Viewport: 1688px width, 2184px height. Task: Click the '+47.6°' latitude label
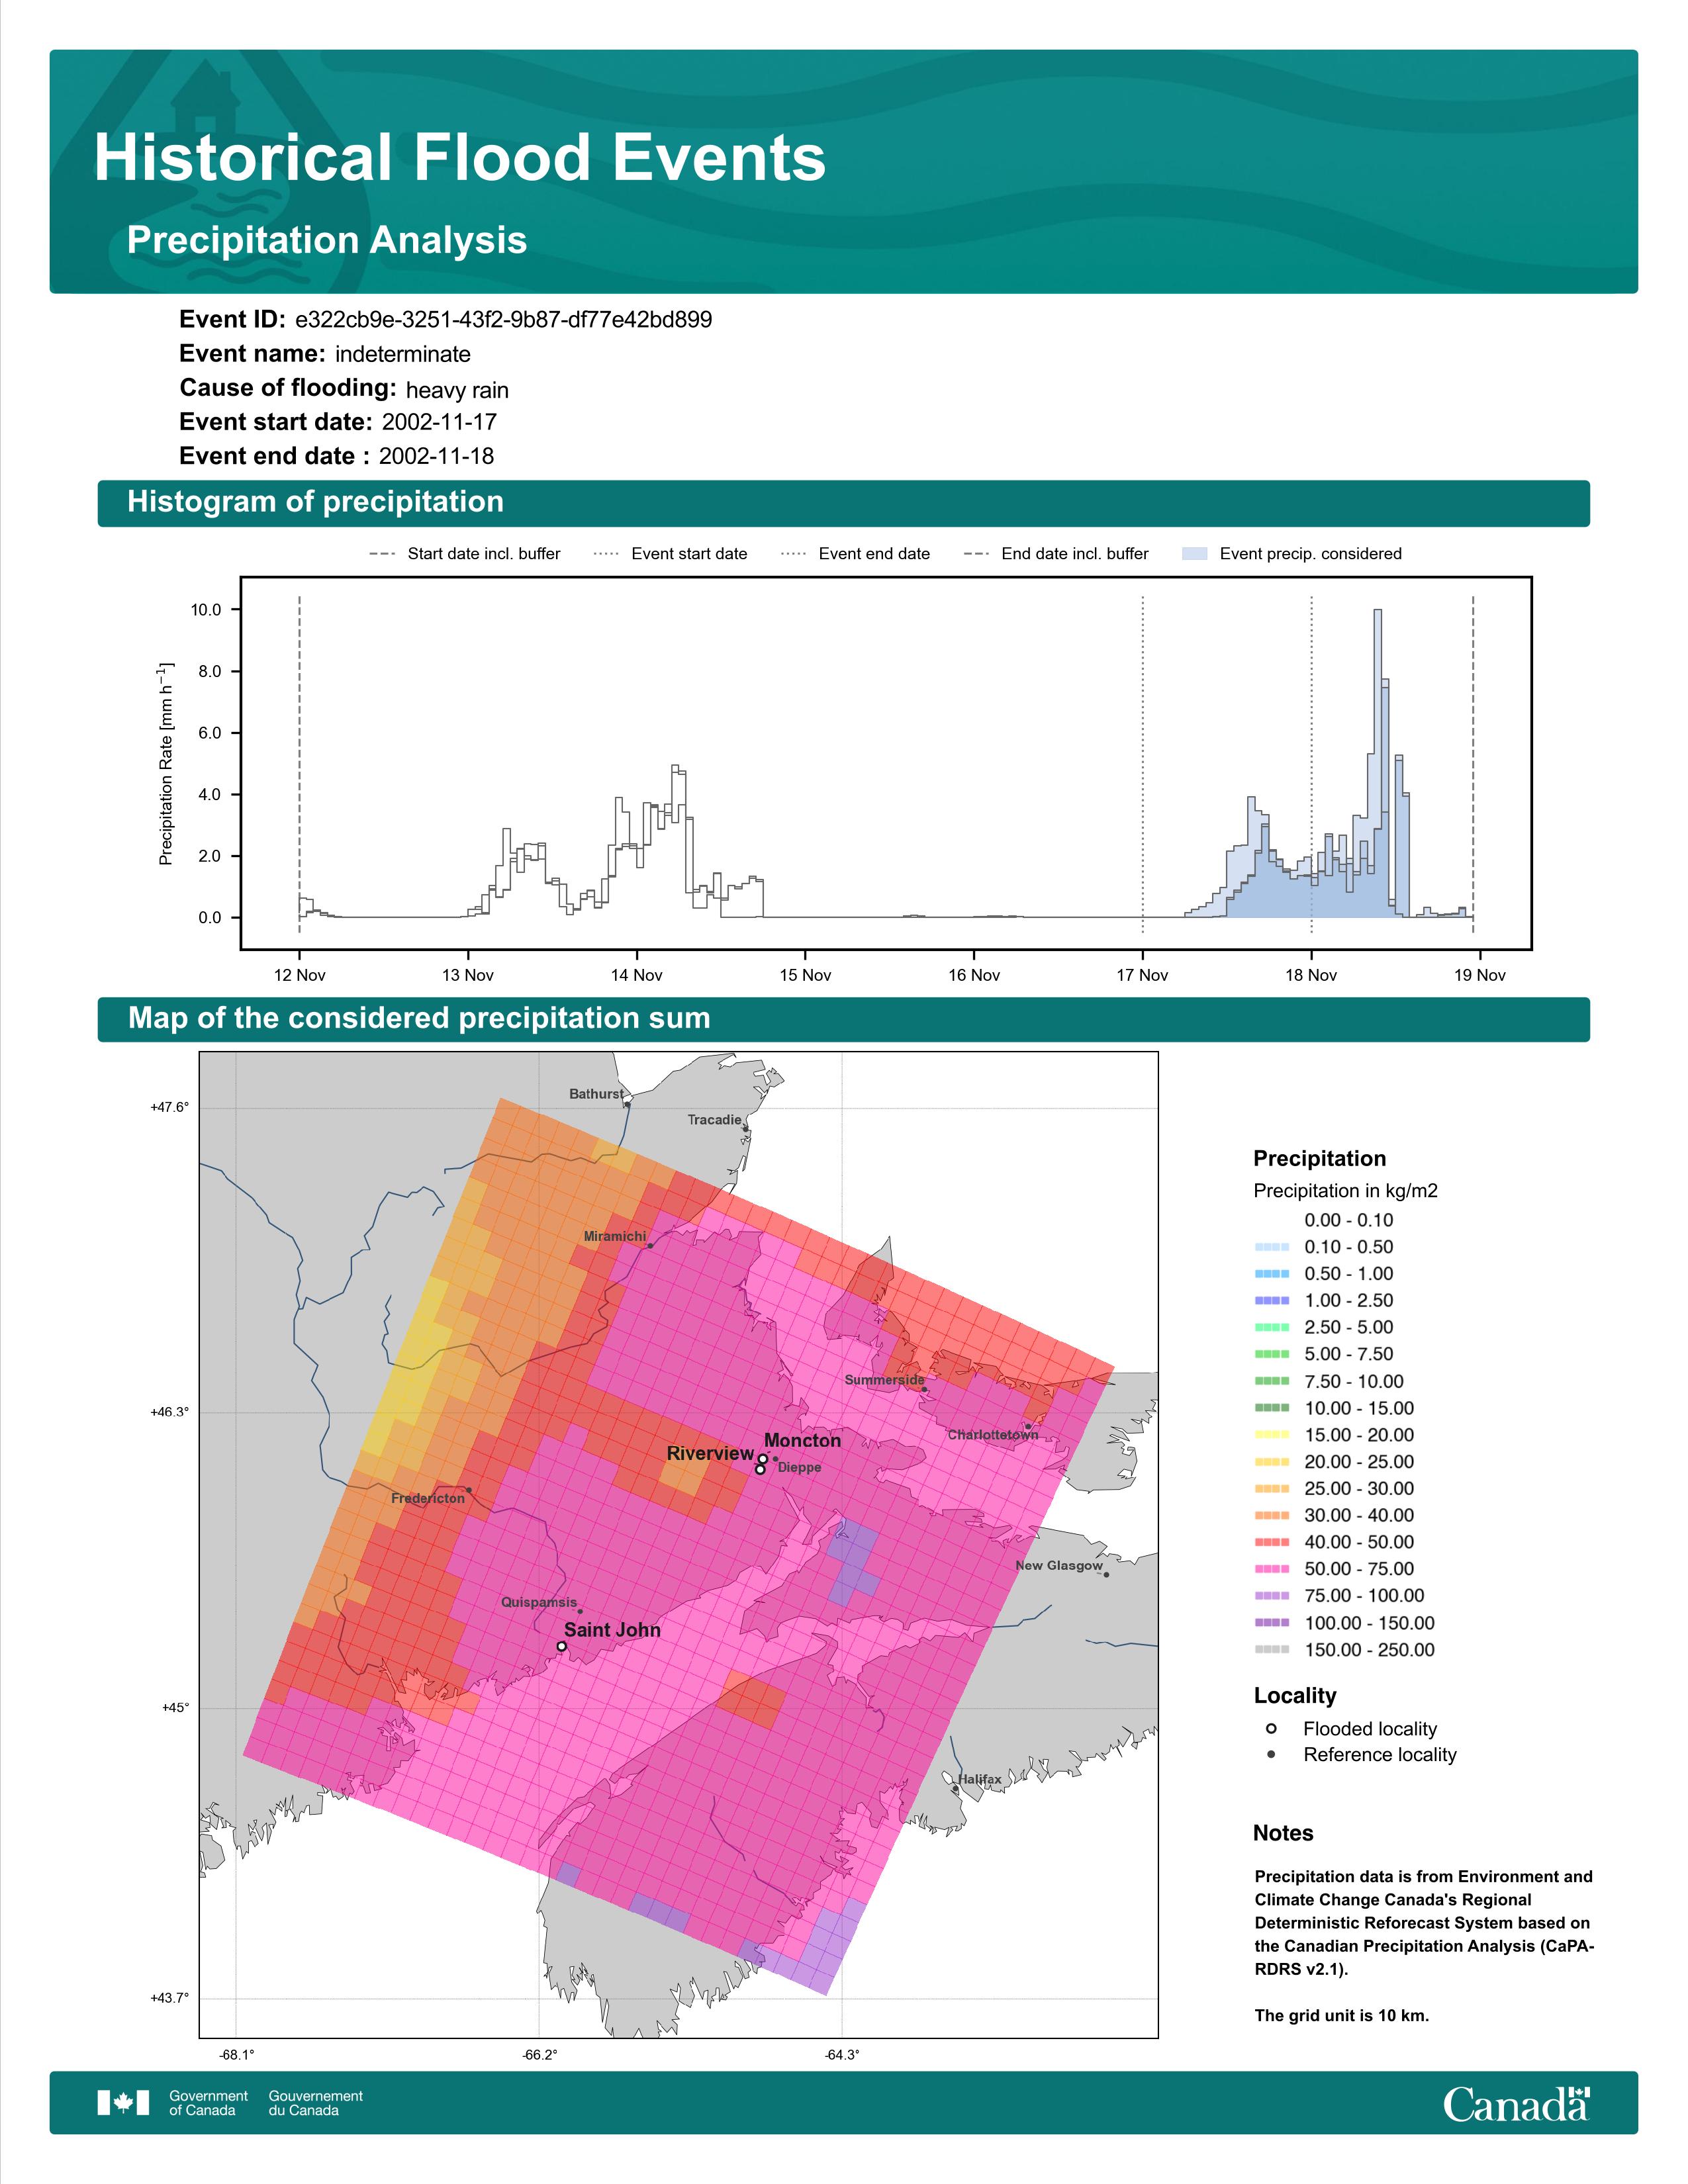click(x=169, y=1107)
